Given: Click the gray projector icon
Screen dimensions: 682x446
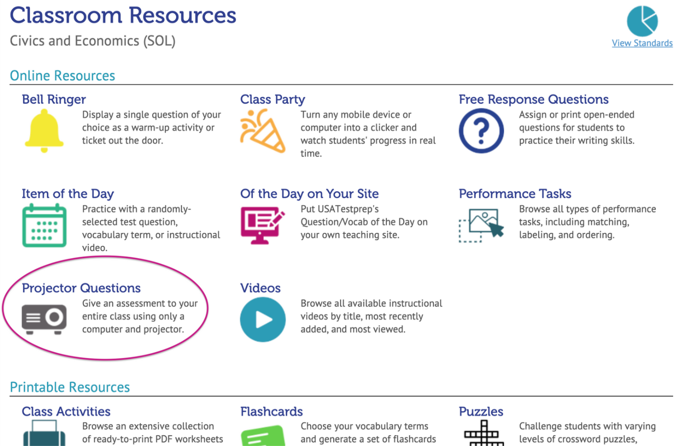Looking at the screenshot, I should [44, 319].
